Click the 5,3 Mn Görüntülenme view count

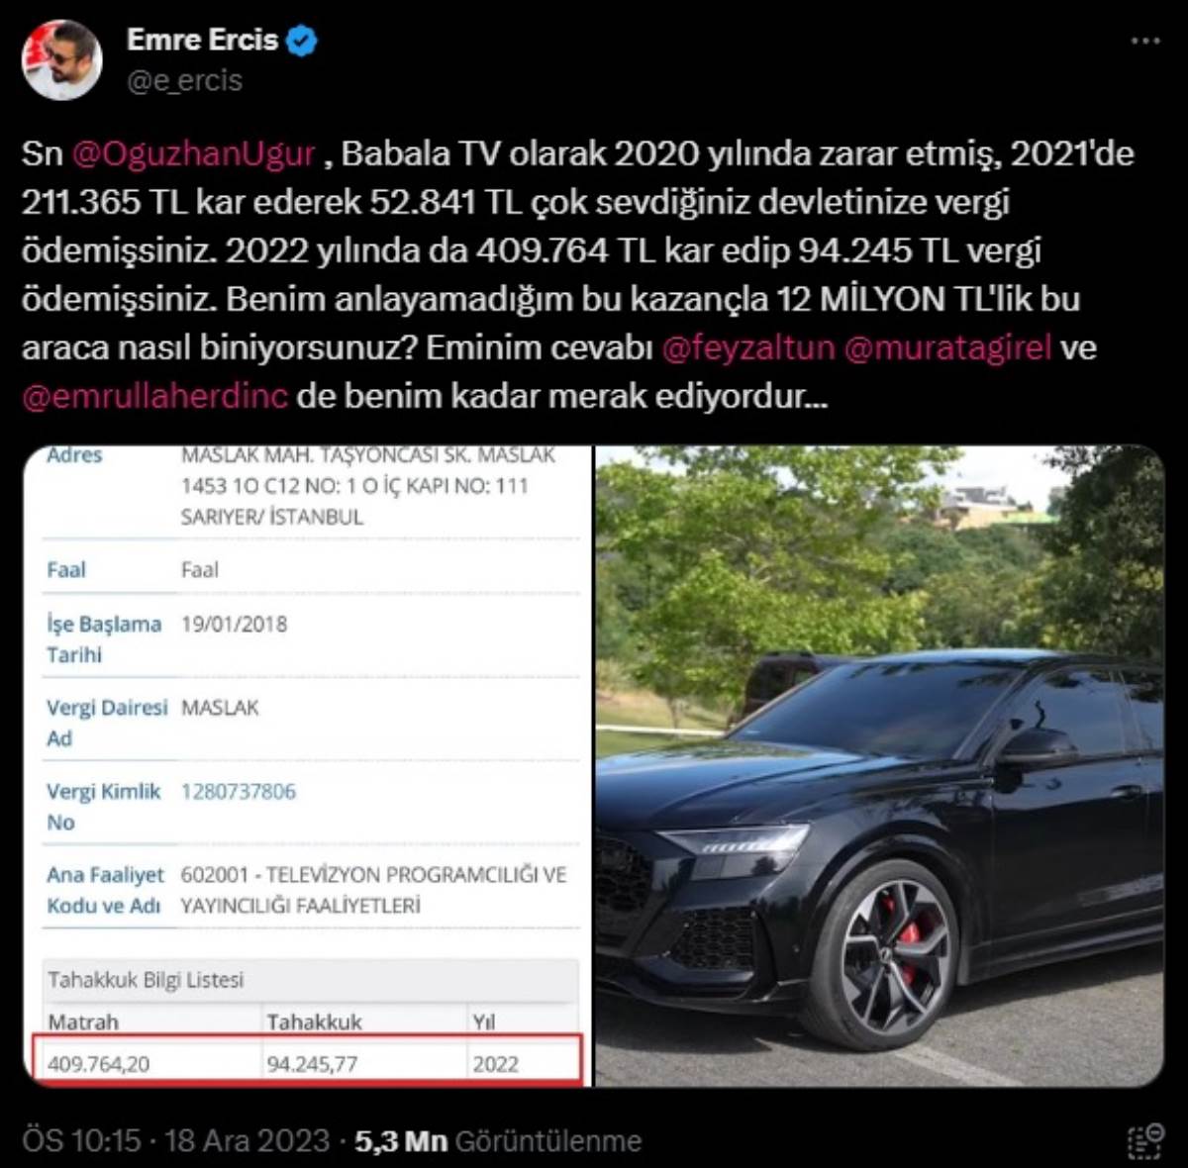click(x=498, y=1141)
